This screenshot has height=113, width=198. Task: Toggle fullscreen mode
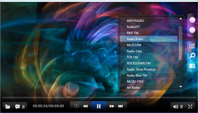click(190, 106)
